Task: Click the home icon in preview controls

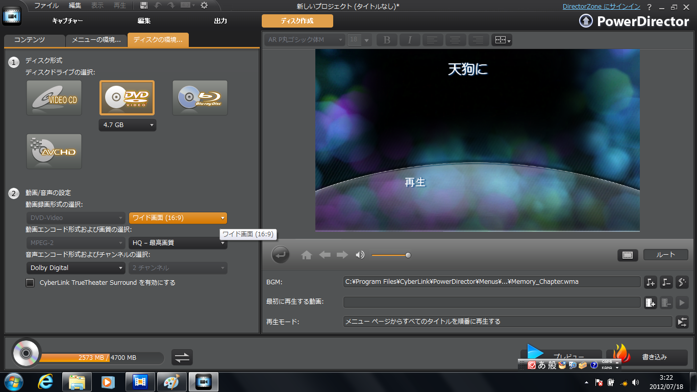Action: click(306, 255)
